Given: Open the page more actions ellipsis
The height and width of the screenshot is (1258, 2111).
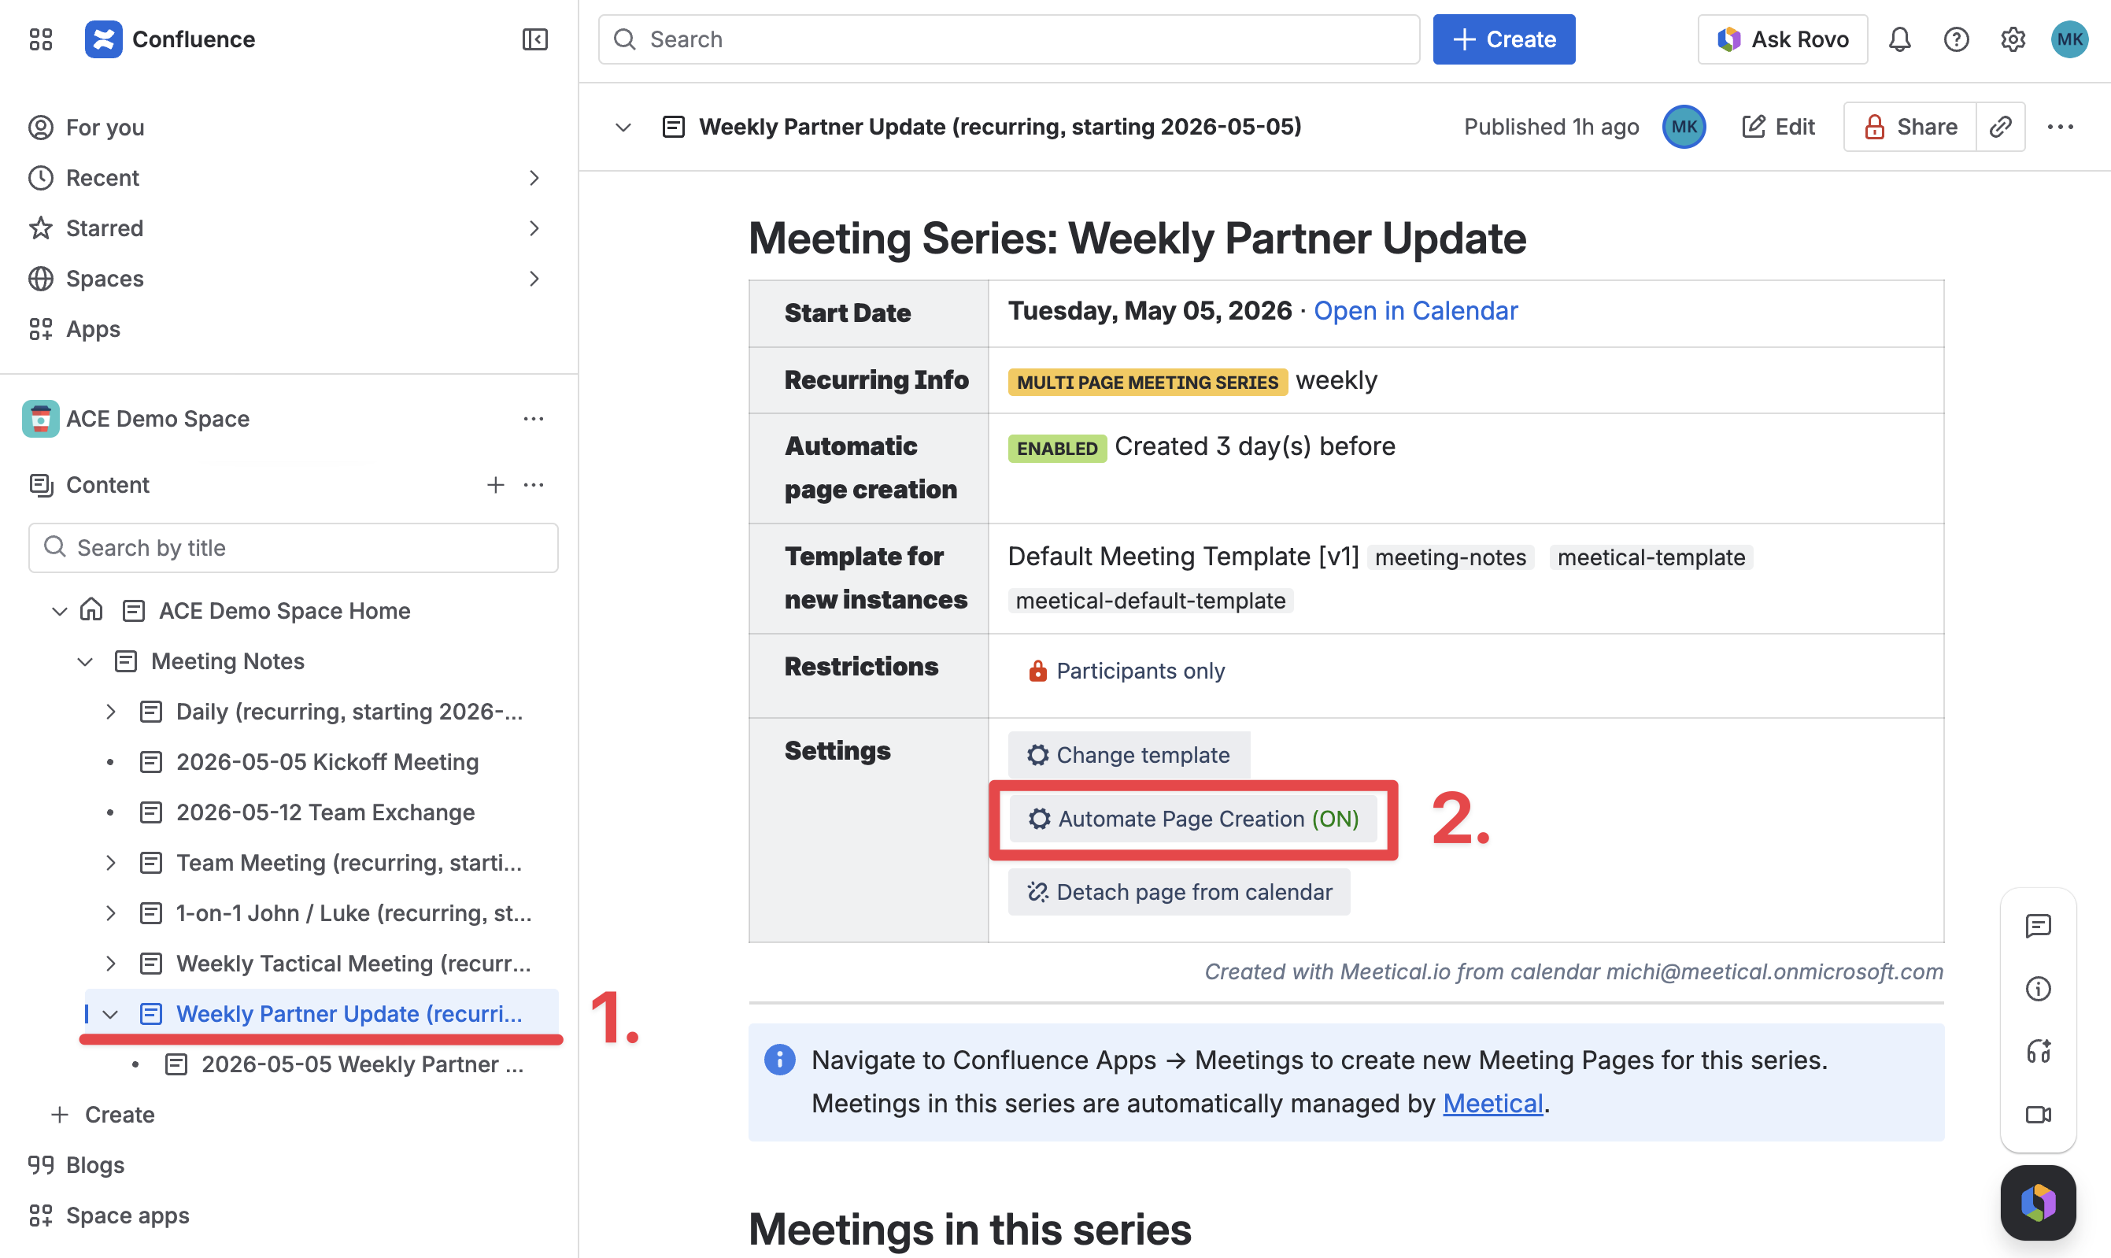Looking at the screenshot, I should coord(2060,128).
